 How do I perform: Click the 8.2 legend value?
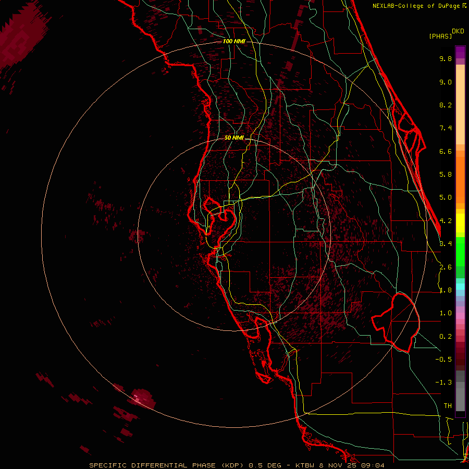click(446, 105)
